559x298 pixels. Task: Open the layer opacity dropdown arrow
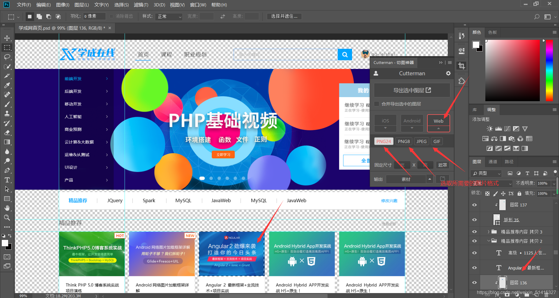coord(554,183)
